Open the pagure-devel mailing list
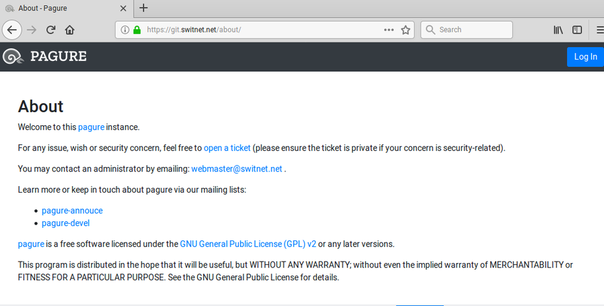This screenshot has height=306, width=604. point(65,223)
